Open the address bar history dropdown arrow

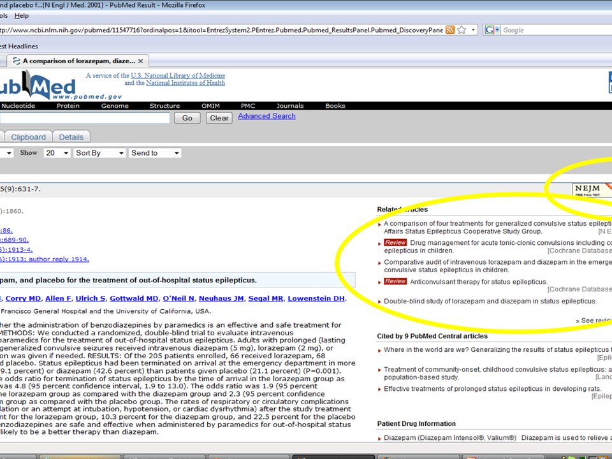pyautogui.click(x=473, y=30)
